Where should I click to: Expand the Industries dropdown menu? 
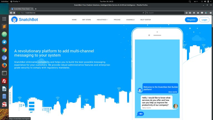coord(102,20)
